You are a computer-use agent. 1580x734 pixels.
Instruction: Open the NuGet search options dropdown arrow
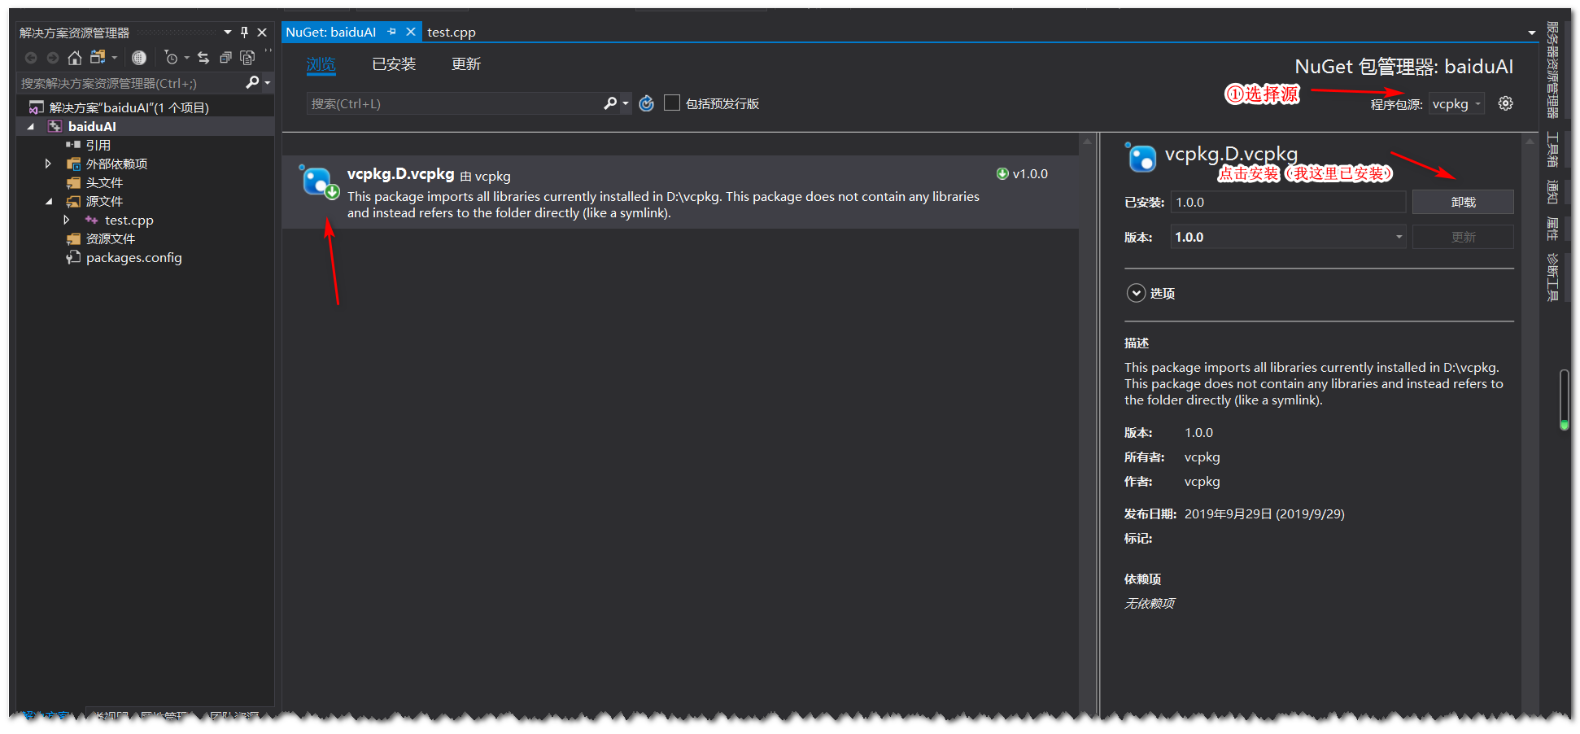tap(626, 103)
